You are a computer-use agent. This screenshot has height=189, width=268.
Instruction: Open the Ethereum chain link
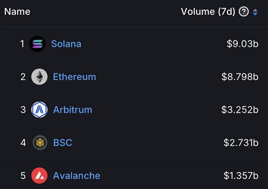(x=74, y=77)
